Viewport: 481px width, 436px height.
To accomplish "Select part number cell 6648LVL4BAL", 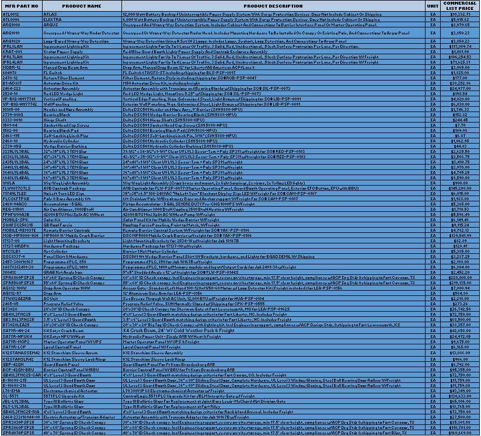I will [22, 178].
